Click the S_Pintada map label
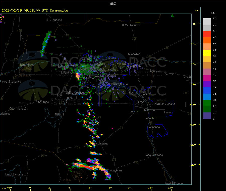 click(67, 73)
